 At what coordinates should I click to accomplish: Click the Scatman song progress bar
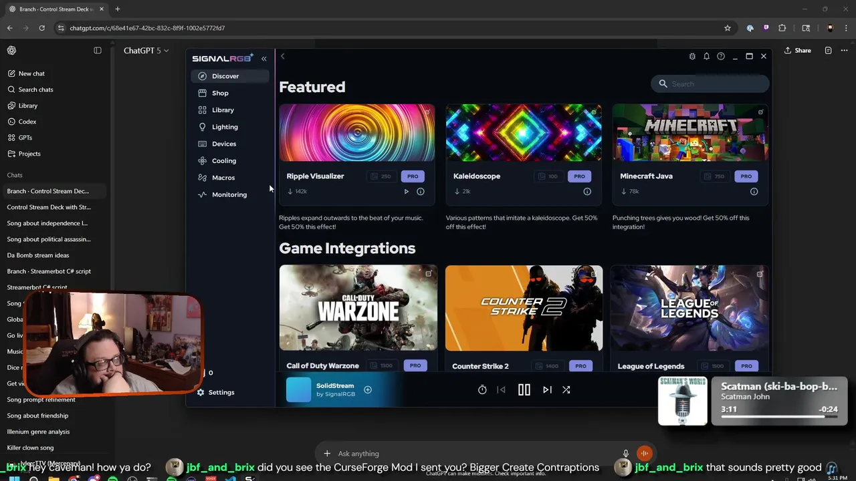779,416
